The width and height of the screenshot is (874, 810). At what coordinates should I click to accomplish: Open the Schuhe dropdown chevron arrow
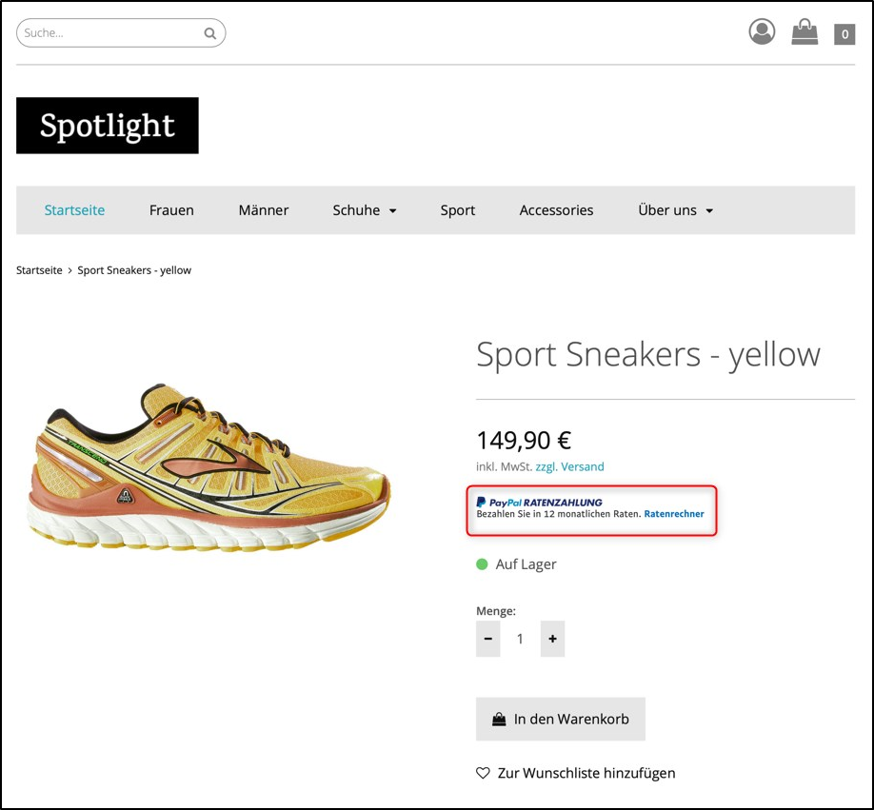[x=392, y=210]
